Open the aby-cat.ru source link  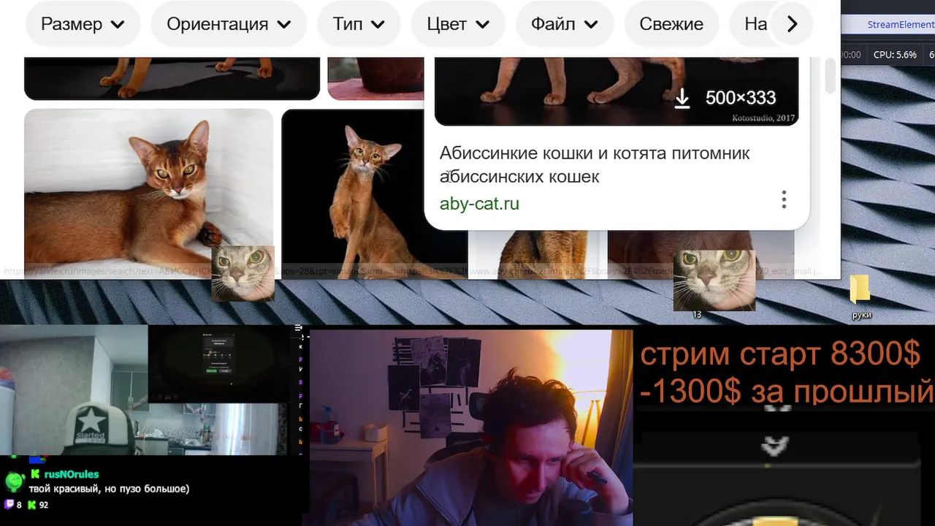[479, 204]
